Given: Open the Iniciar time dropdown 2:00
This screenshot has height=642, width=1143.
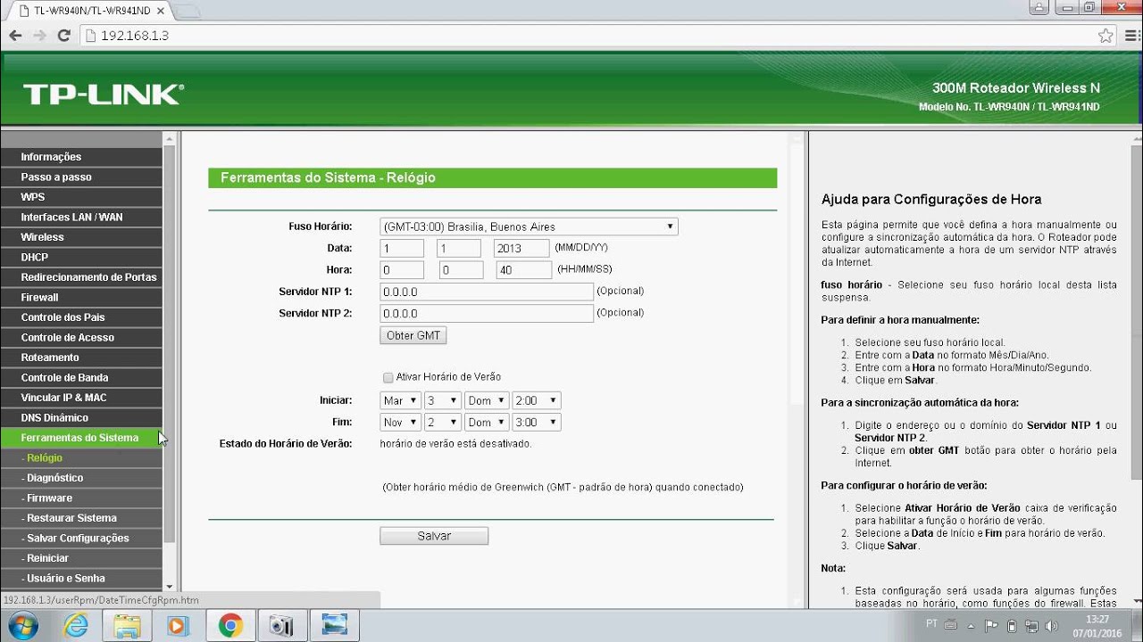Looking at the screenshot, I should [x=537, y=401].
